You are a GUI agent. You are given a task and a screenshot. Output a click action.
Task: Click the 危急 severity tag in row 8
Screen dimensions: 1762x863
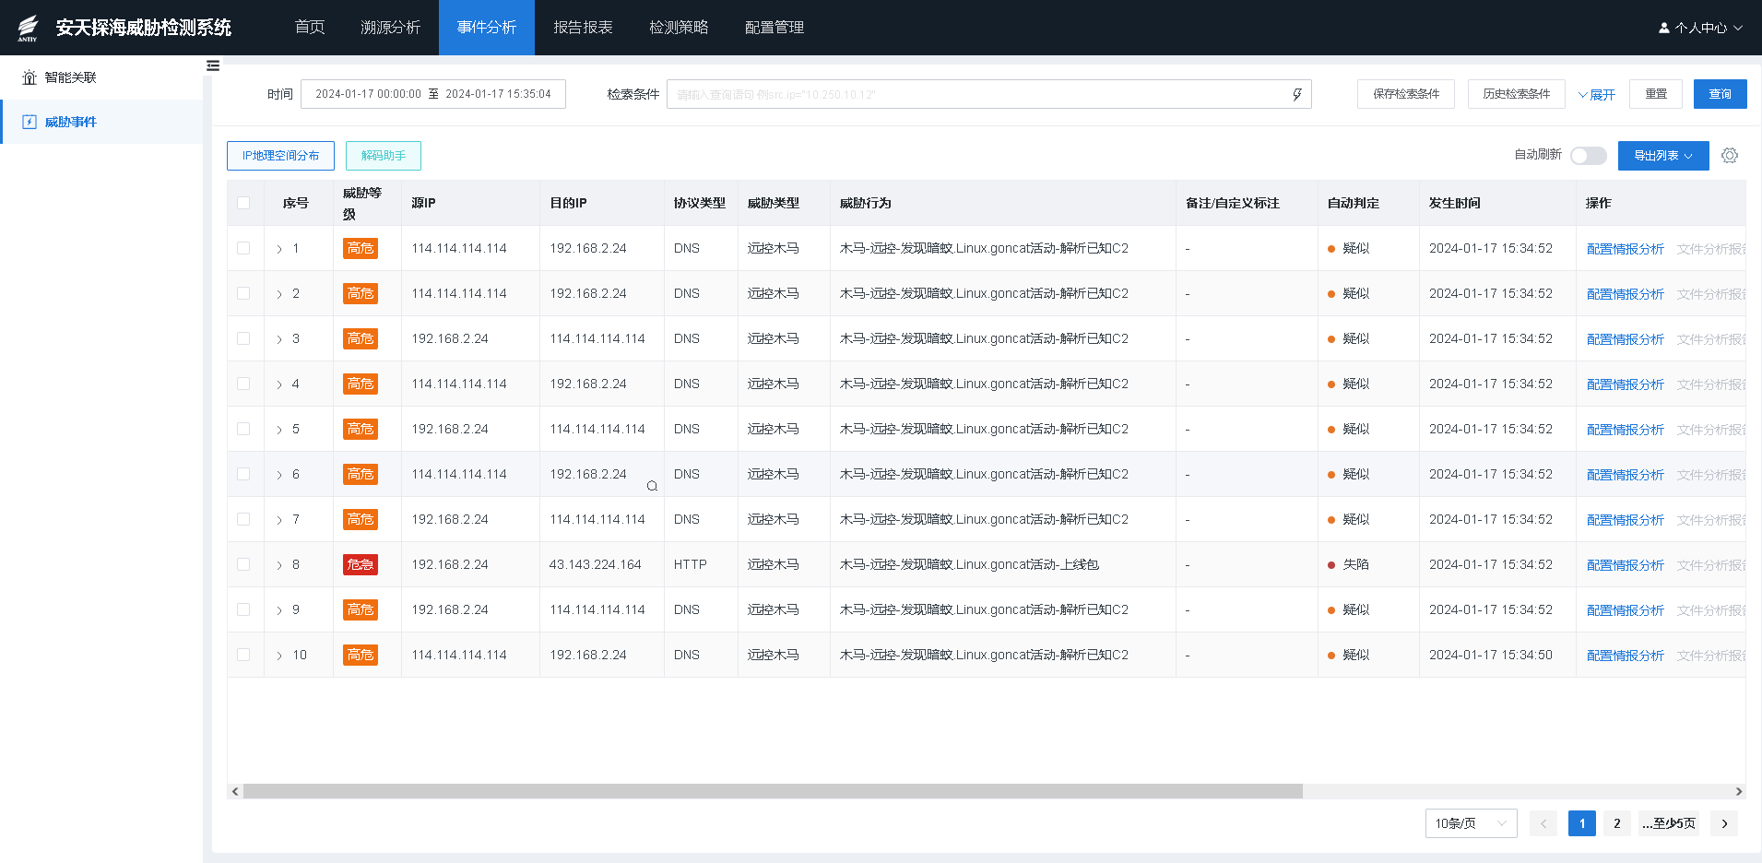pyautogui.click(x=361, y=564)
